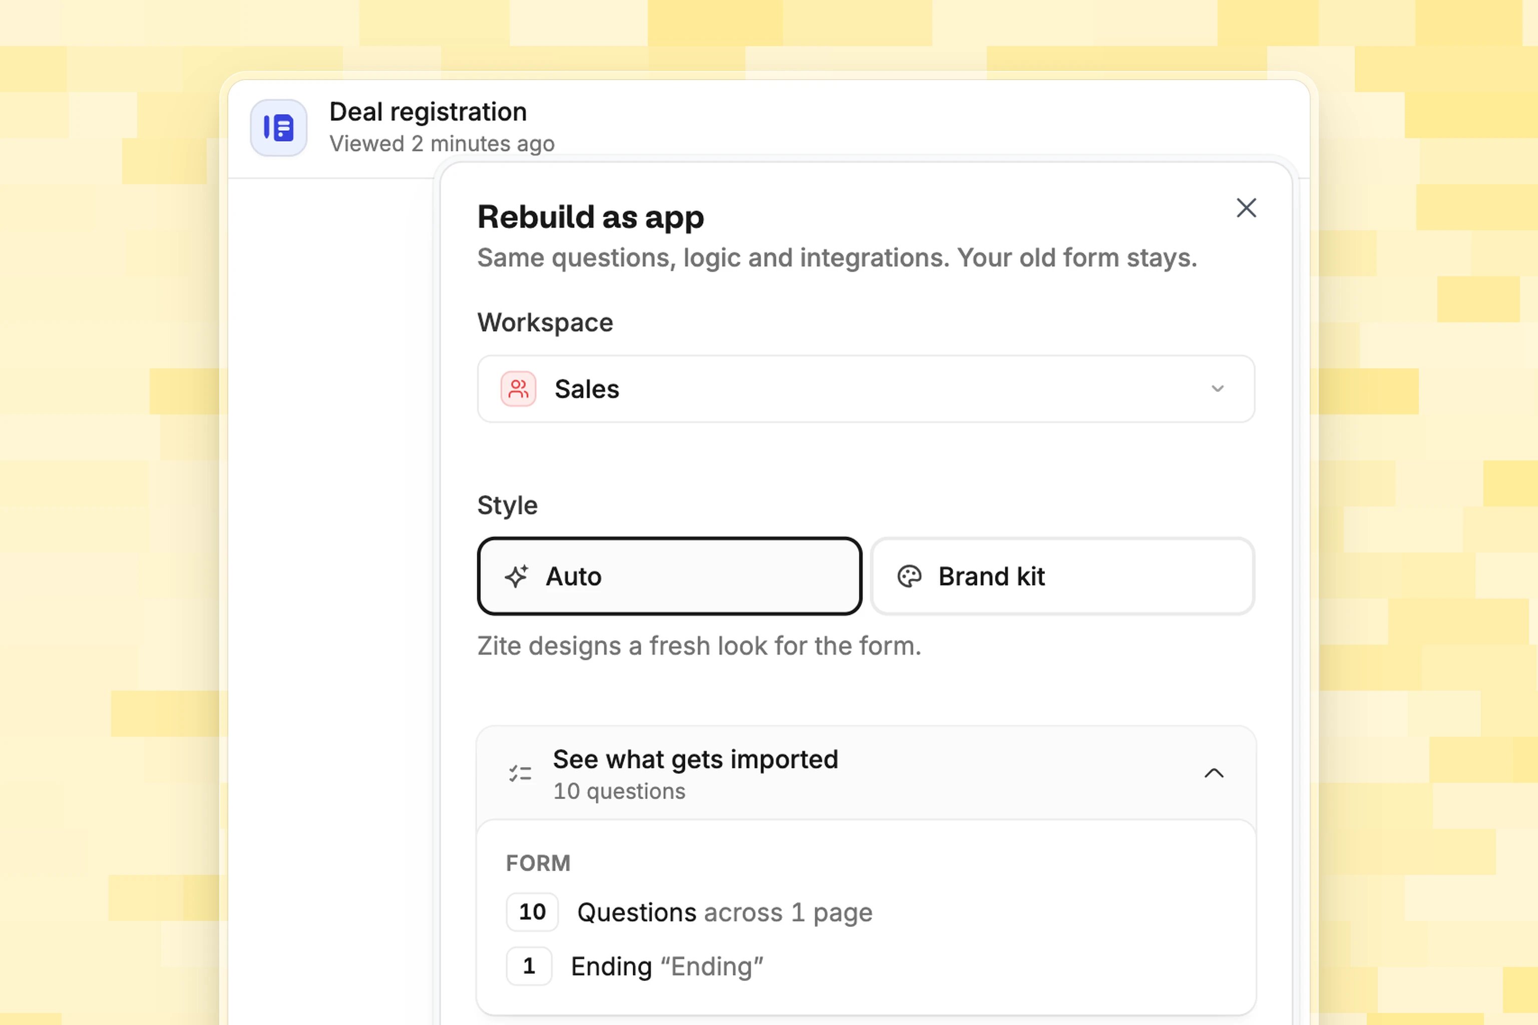The width and height of the screenshot is (1538, 1025).
Task: Click the 10 count badge for Questions
Action: [532, 912]
